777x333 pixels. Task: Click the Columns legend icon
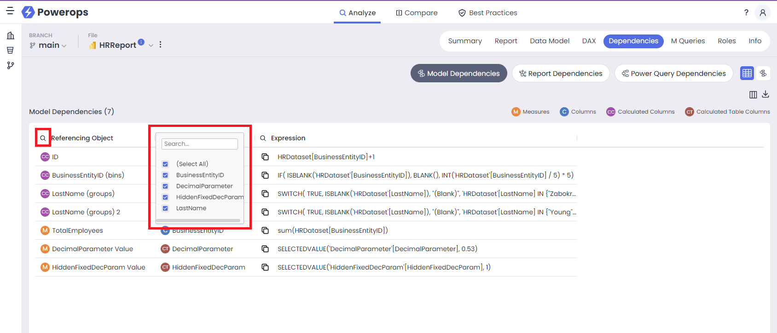point(564,112)
